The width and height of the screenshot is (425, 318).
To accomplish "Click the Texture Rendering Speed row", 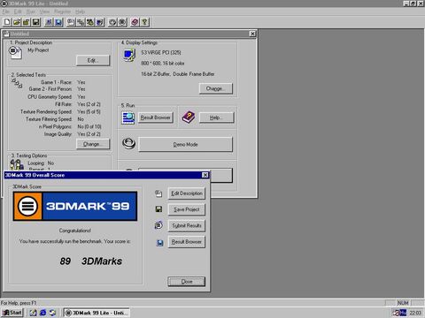I will [x=60, y=111].
